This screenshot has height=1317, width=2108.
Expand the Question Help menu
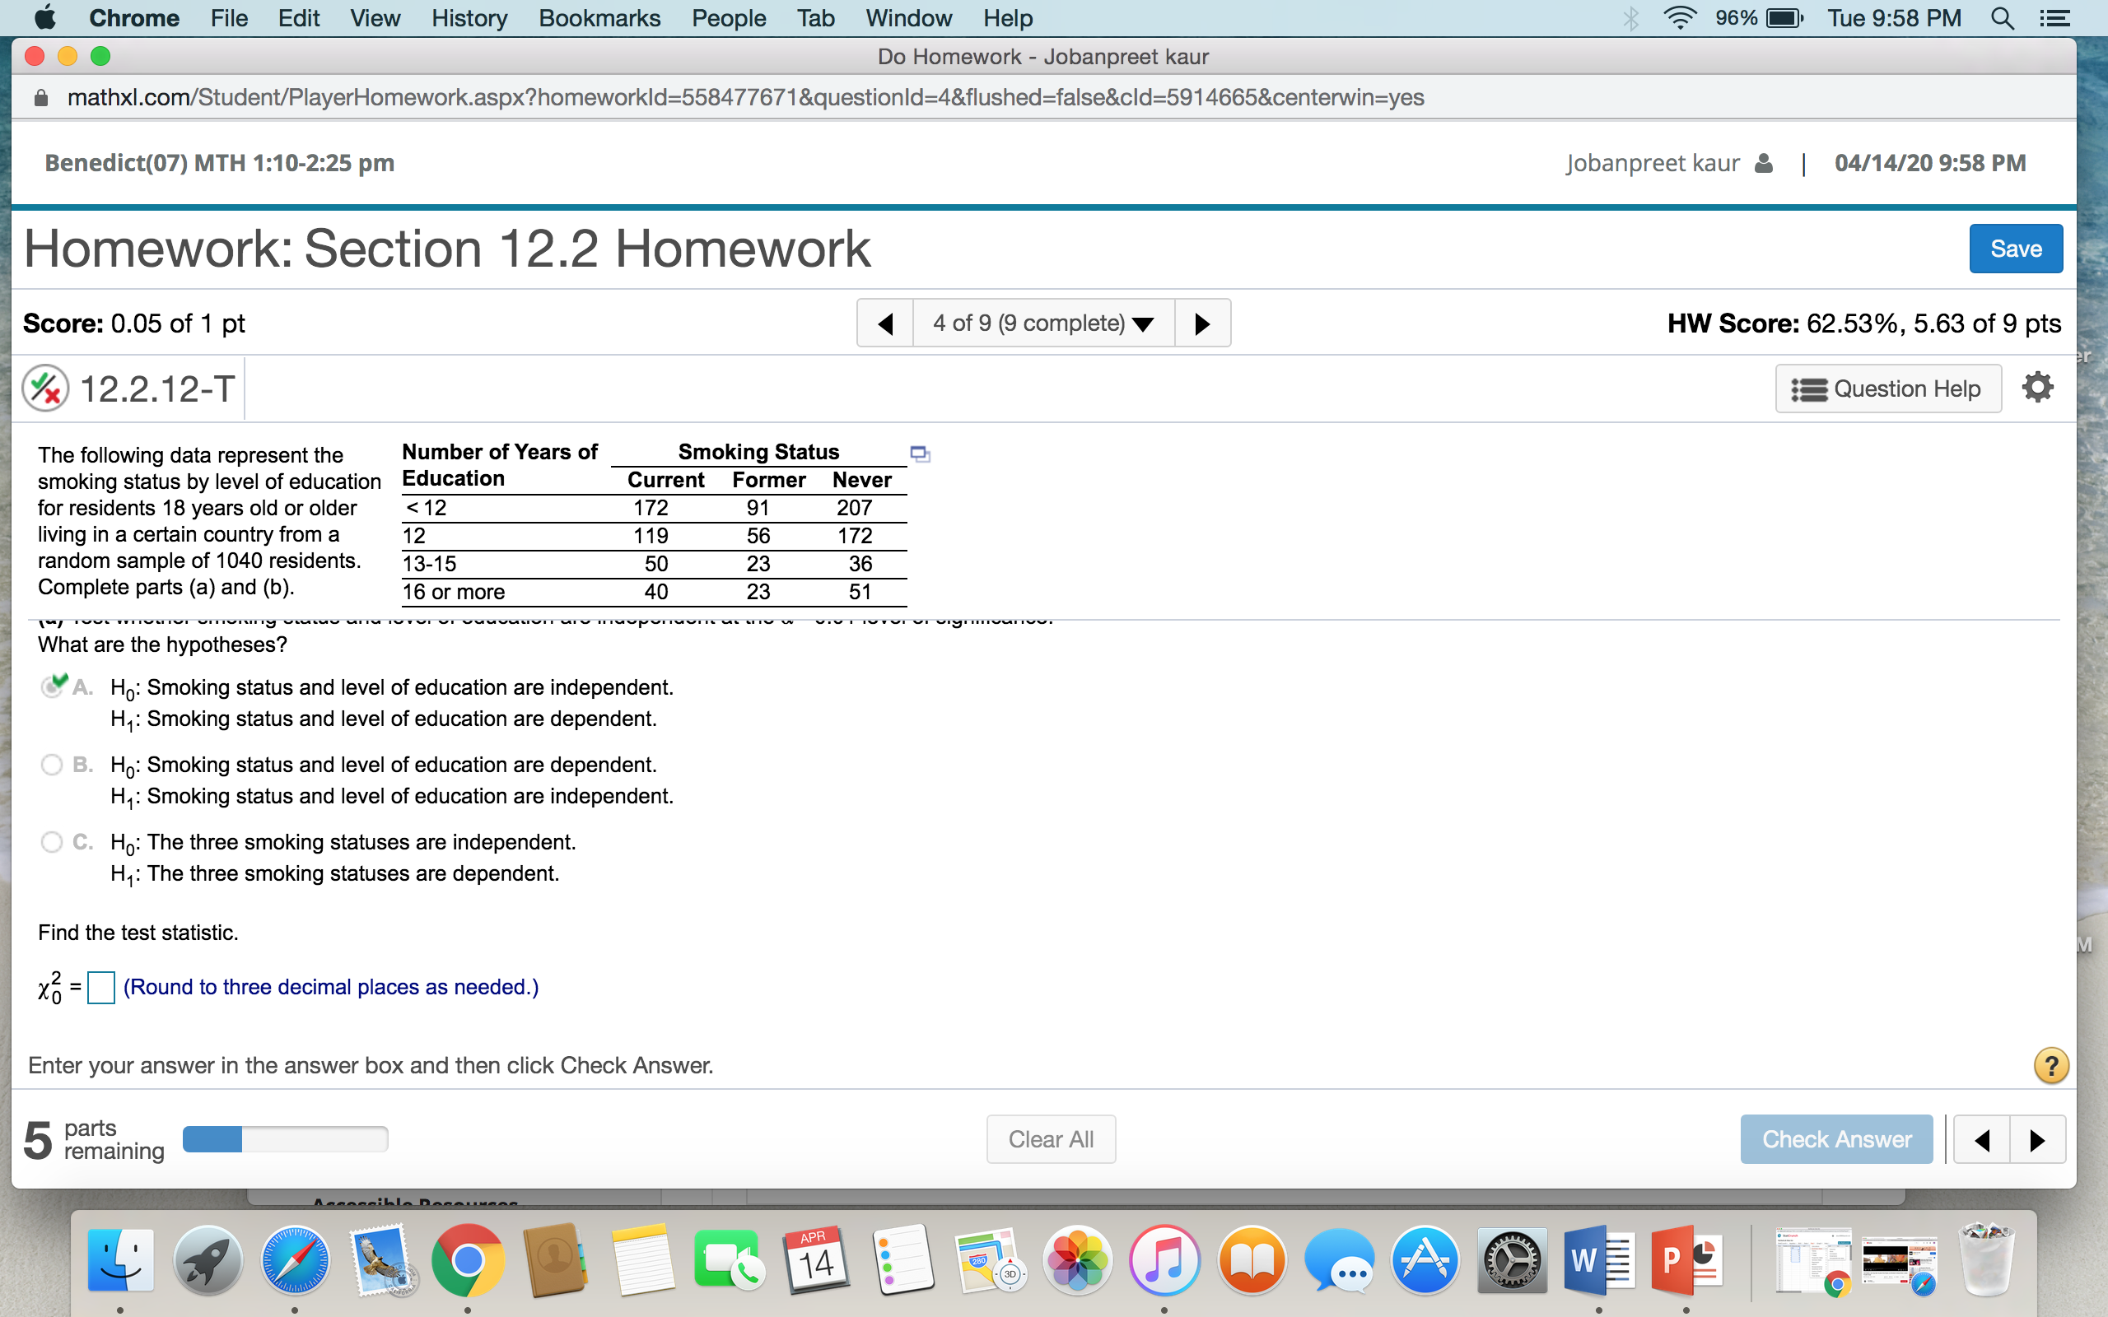point(1887,389)
